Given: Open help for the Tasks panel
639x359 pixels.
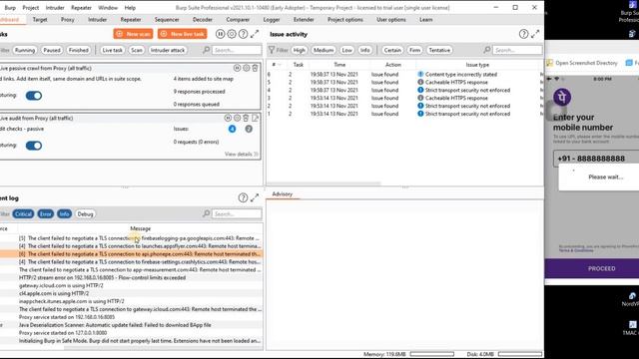Looking at the screenshot, I should (243, 34).
